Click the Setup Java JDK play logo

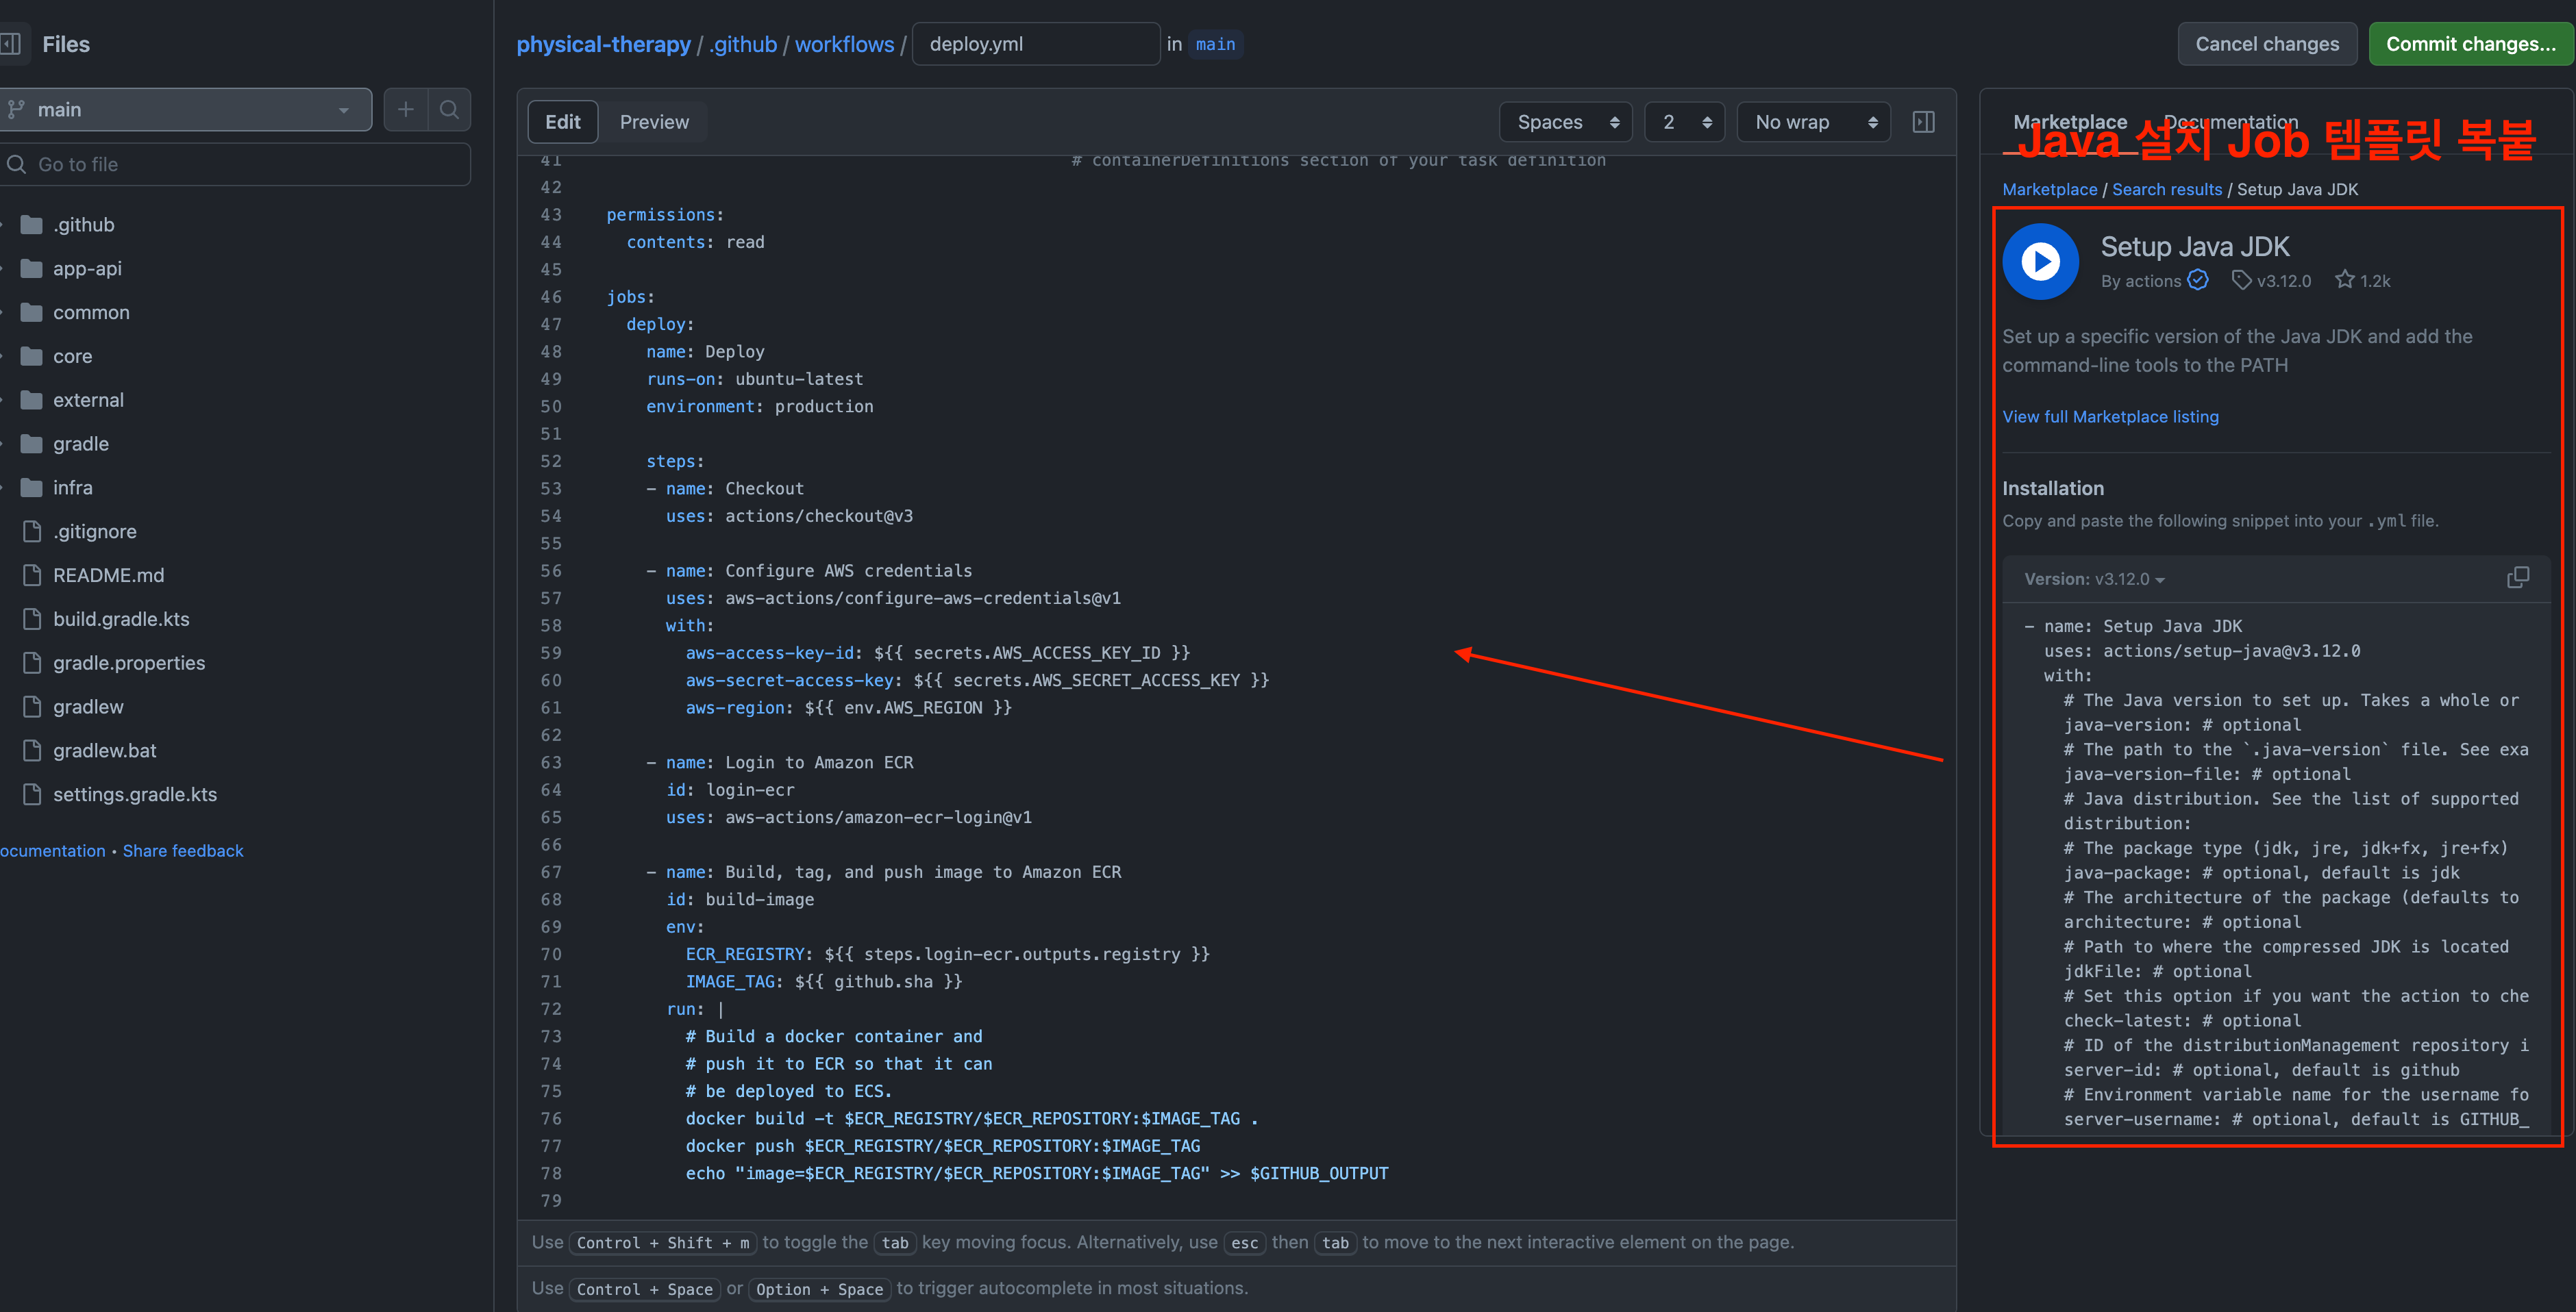click(x=2040, y=262)
